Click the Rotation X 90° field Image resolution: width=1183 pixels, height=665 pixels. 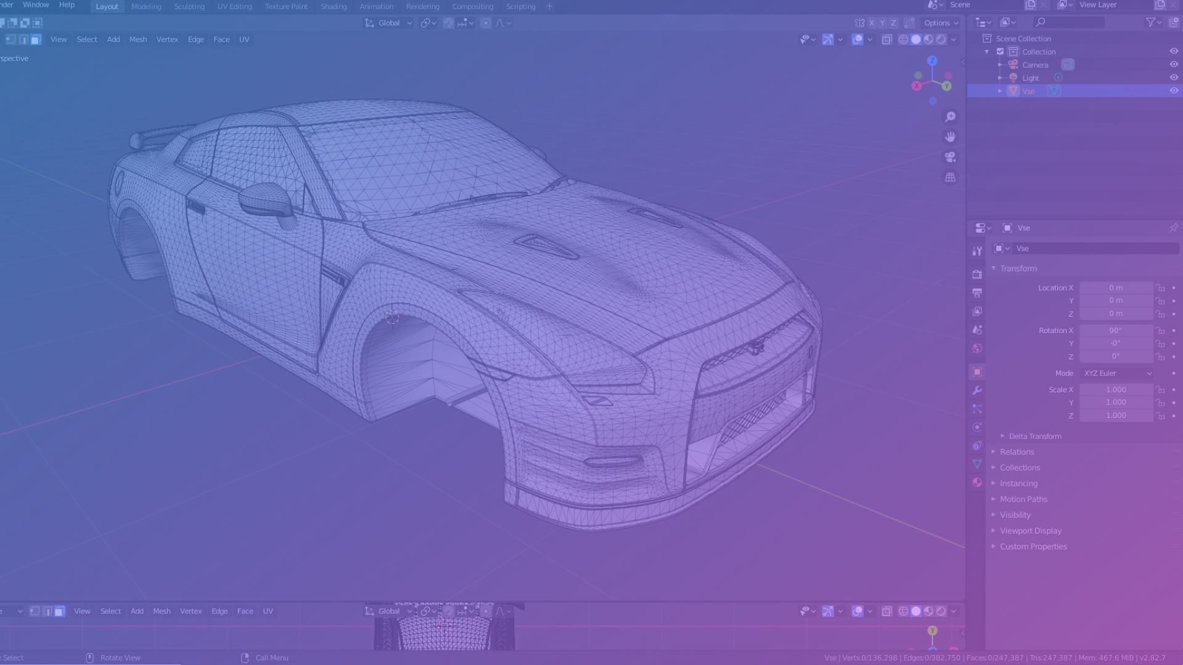tap(1116, 331)
